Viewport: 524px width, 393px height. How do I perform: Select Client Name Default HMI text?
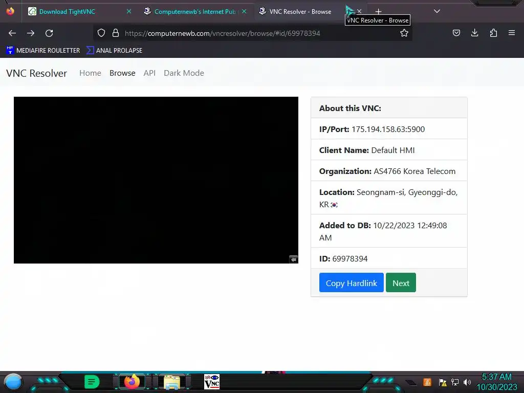367,150
